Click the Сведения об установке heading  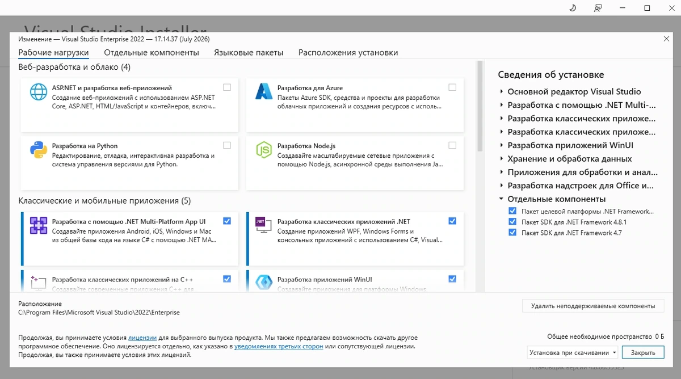pos(551,75)
